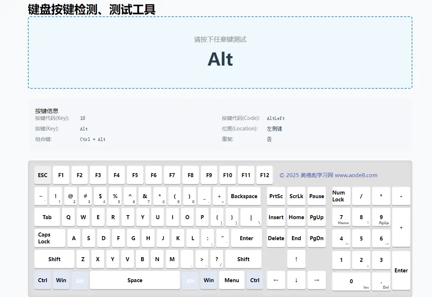Toggle the Num Lock key
Screen dimensions: 432x297
341,196
